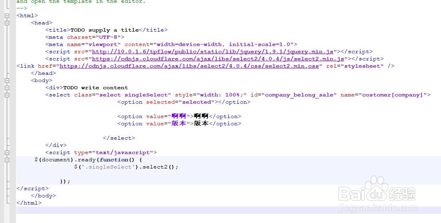Click the rel="stylesheet" attribute
The image size is (441, 223).
tap(355, 66)
